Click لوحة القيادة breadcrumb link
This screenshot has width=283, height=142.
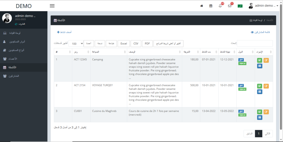256,20
